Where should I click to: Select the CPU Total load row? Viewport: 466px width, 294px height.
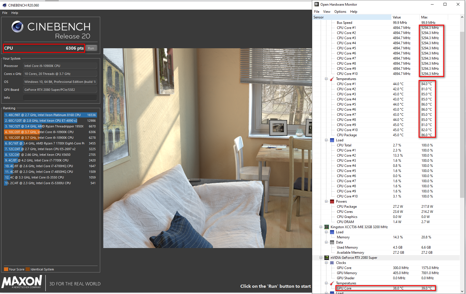pos(386,145)
